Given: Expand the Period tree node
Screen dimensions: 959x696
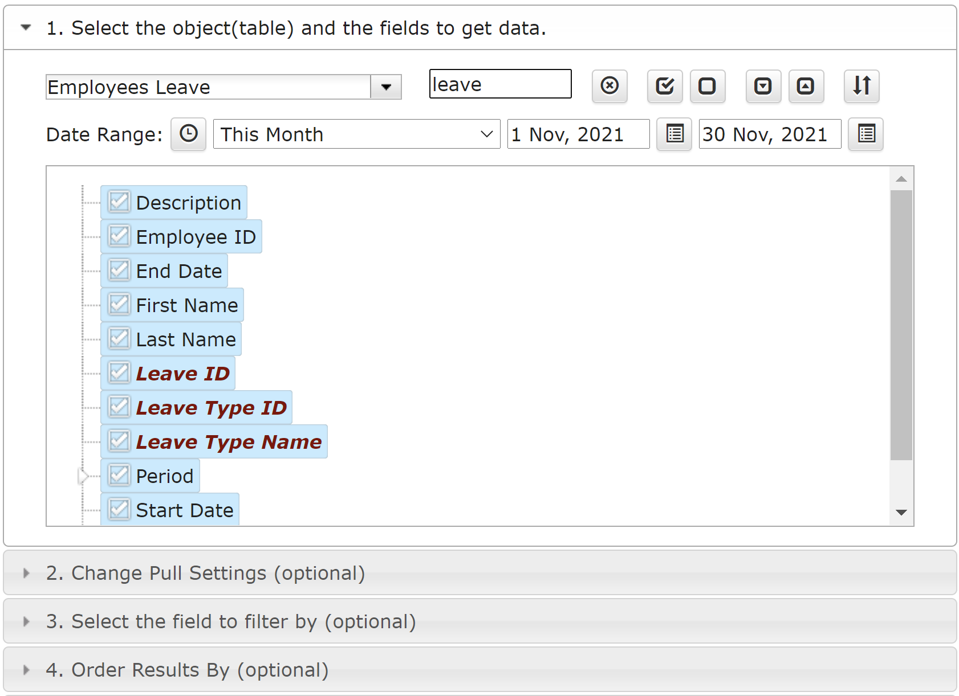Looking at the screenshot, I should (x=83, y=476).
